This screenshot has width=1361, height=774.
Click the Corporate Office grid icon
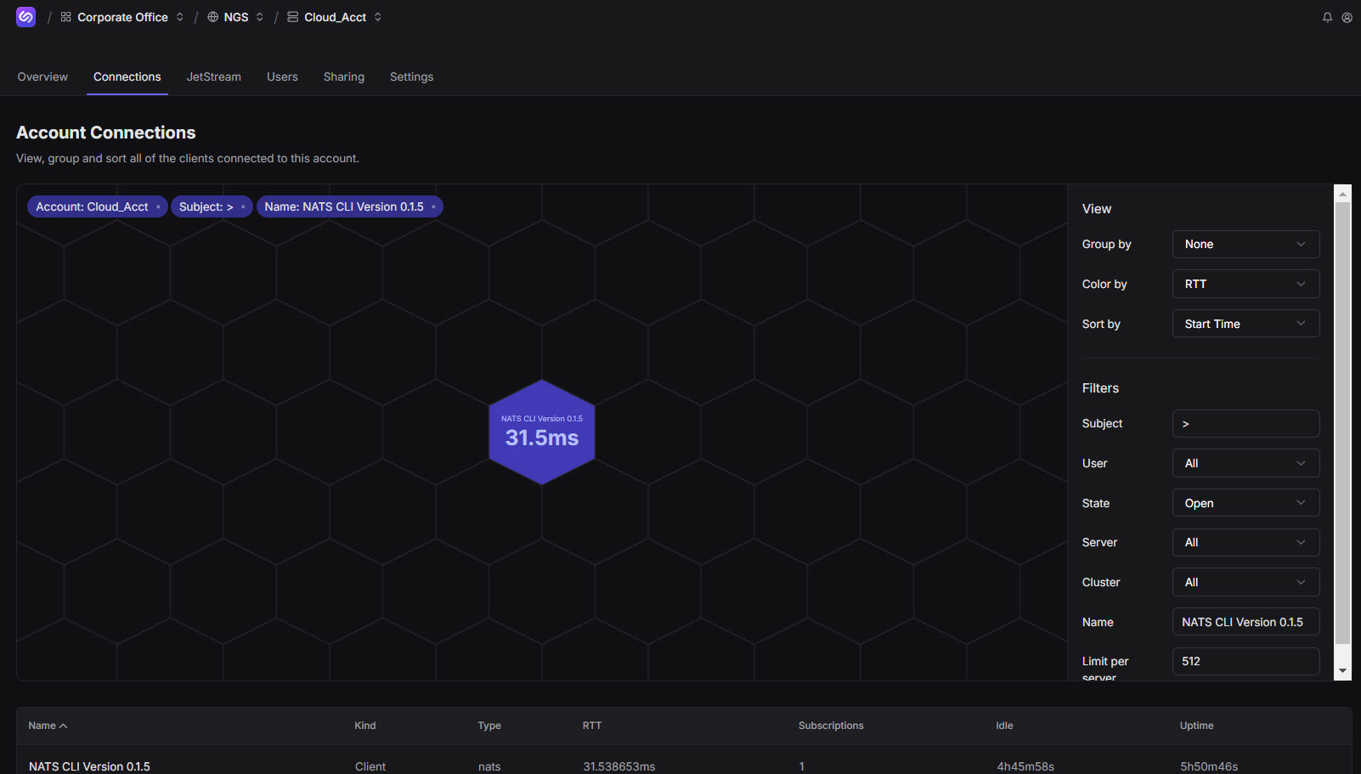point(66,17)
